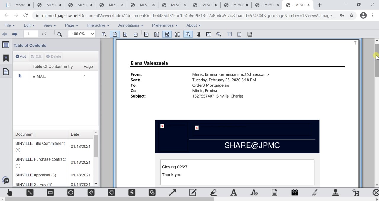
Task: Reload the browser page
Action: tap(25, 15)
